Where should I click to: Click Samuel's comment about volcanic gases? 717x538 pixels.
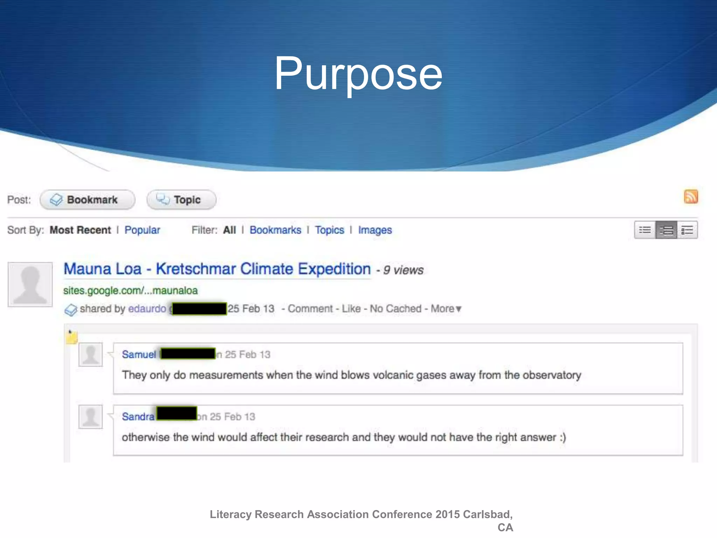(x=351, y=375)
